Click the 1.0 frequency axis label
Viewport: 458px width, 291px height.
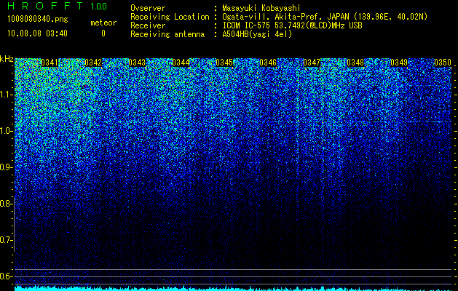(6, 132)
